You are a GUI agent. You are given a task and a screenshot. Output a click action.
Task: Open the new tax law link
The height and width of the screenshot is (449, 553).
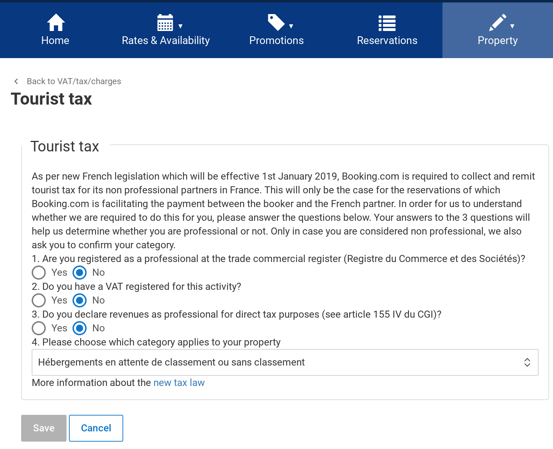point(179,383)
